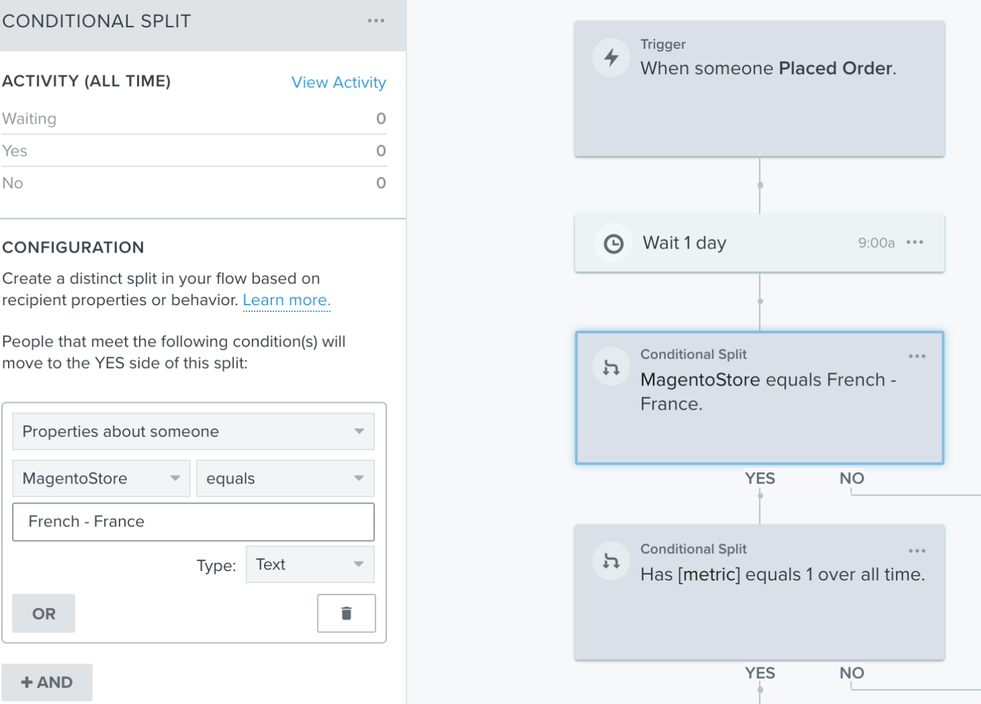The width and height of the screenshot is (981, 704).
Task: Follow the Learn more link
Action: (286, 300)
